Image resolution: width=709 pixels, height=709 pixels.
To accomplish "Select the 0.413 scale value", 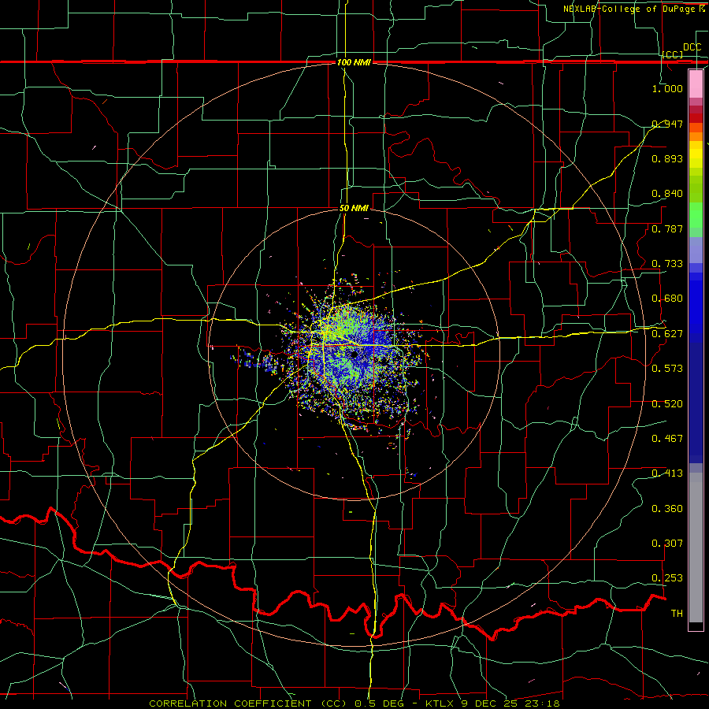I will tap(667, 473).
